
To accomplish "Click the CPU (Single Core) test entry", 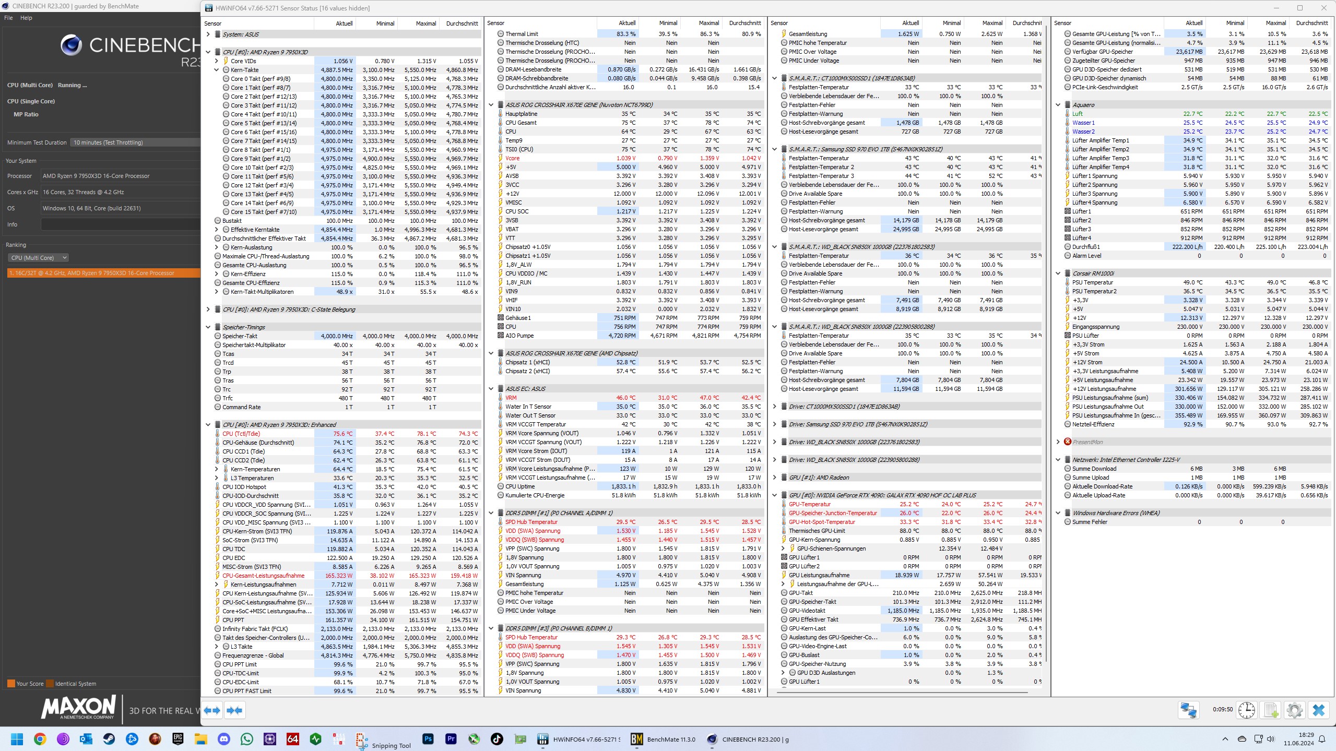I will (x=31, y=101).
